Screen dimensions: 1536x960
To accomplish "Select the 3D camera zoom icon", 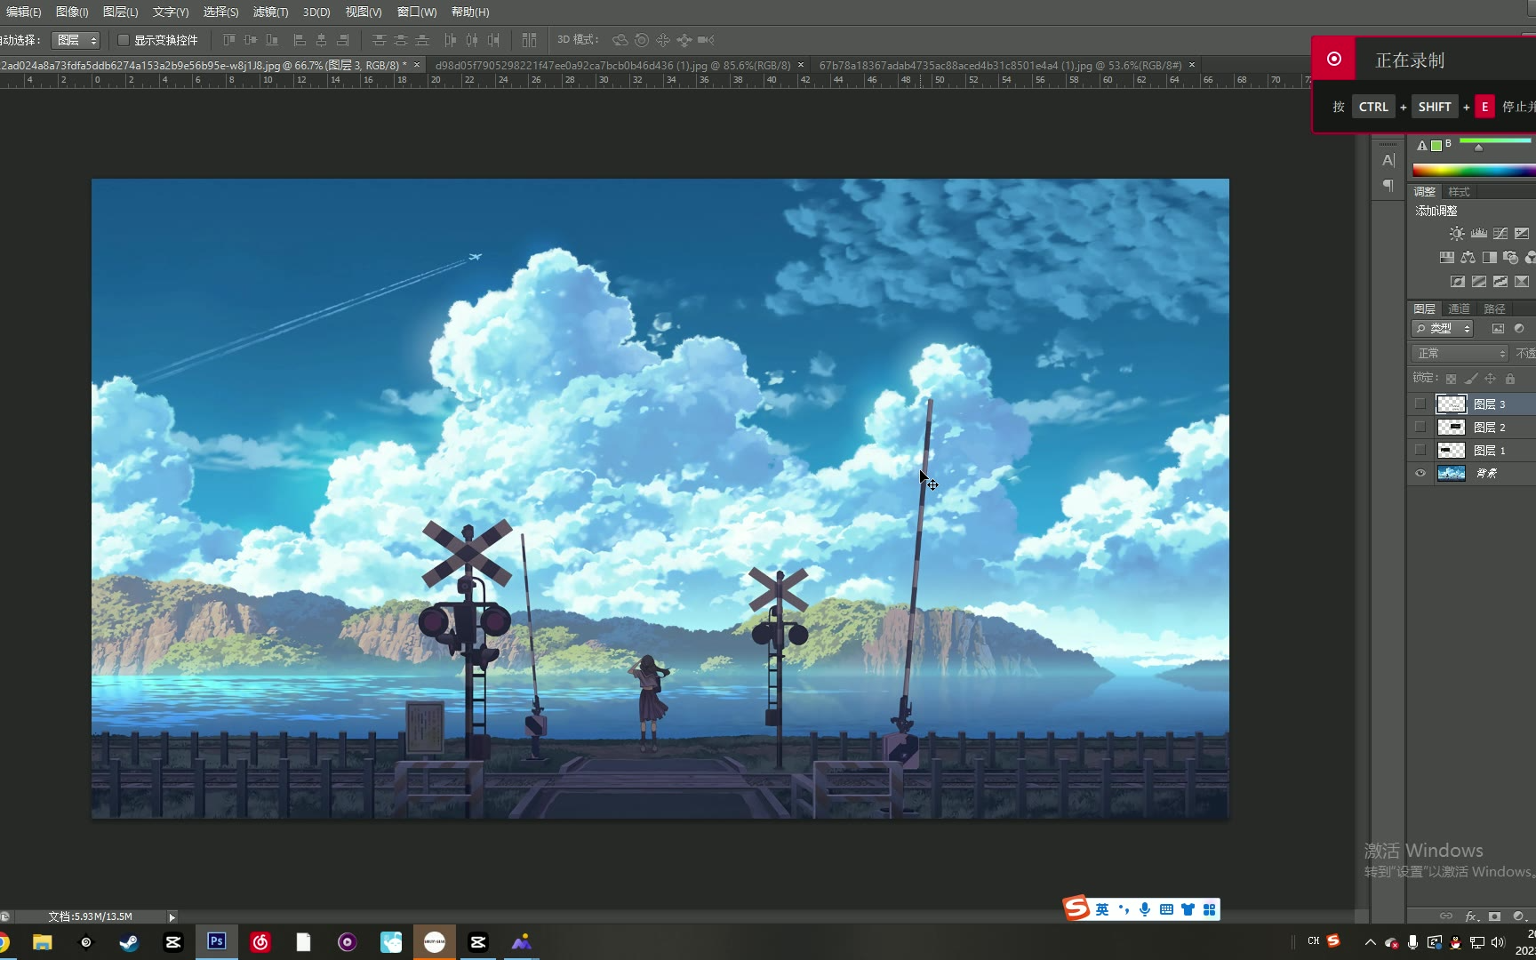I will [706, 40].
